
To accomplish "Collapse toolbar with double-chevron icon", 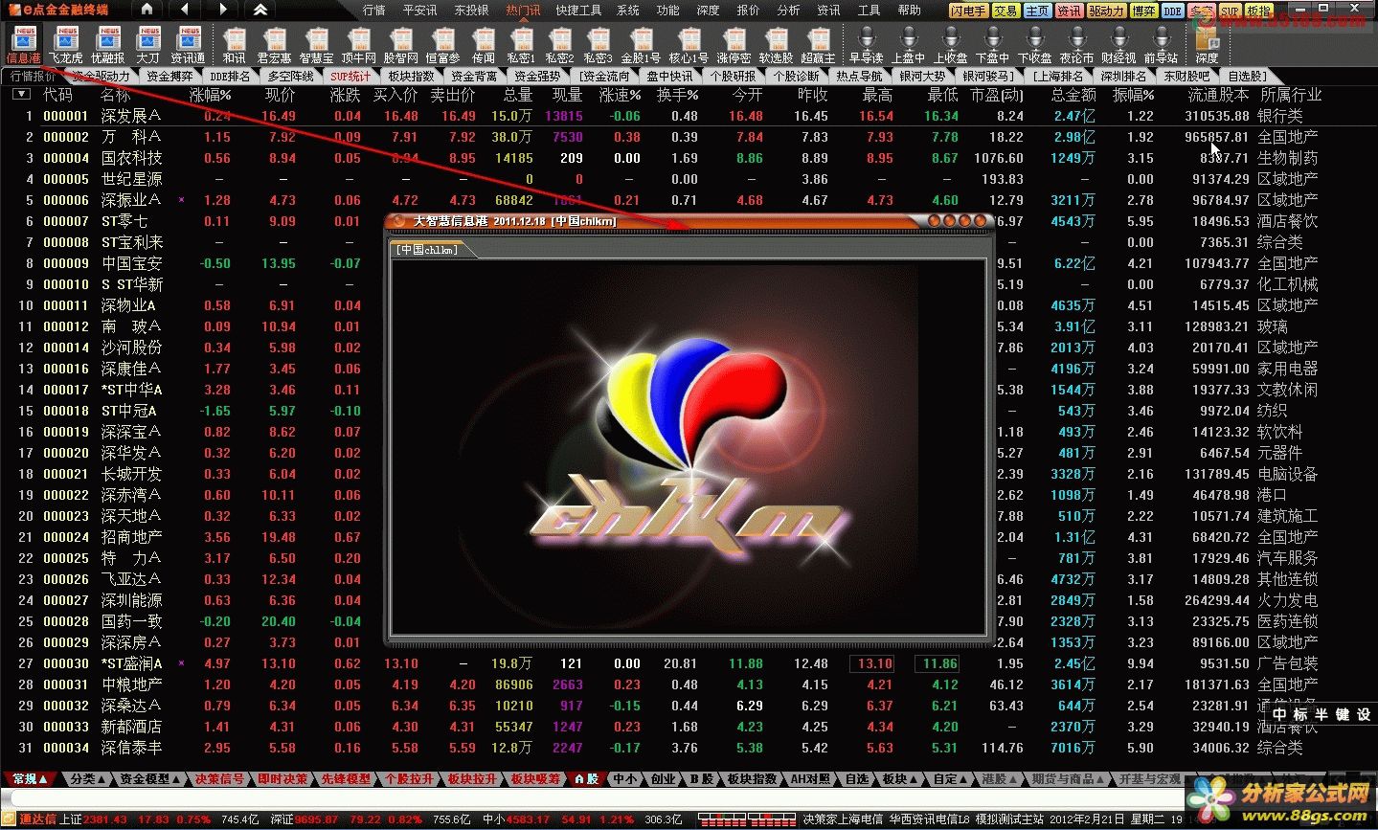I will (x=260, y=10).
